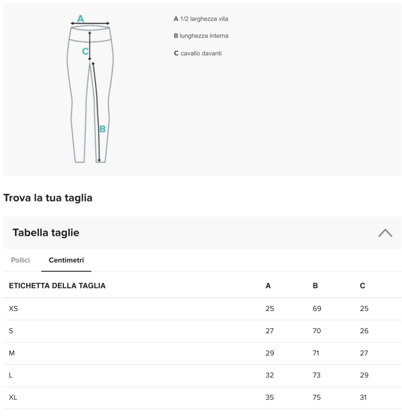Select the M size row label
The image size is (402, 416).
12,353
